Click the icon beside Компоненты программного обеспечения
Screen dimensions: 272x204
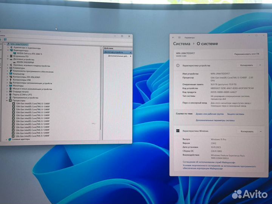pyautogui.click(x=11, y=71)
